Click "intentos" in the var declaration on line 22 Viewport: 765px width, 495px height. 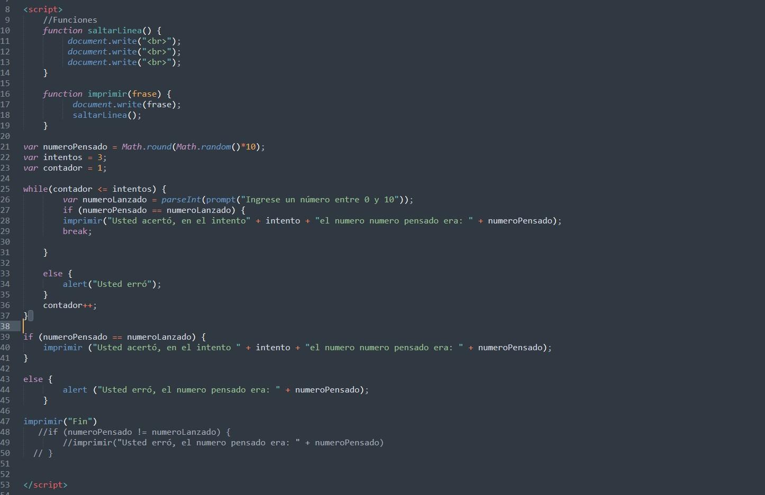click(62, 157)
